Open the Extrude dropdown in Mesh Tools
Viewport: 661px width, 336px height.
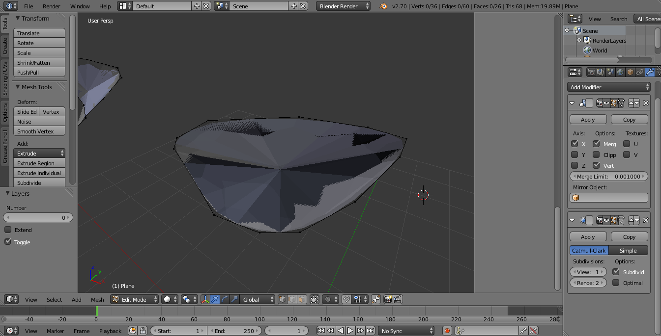[x=39, y=153]
